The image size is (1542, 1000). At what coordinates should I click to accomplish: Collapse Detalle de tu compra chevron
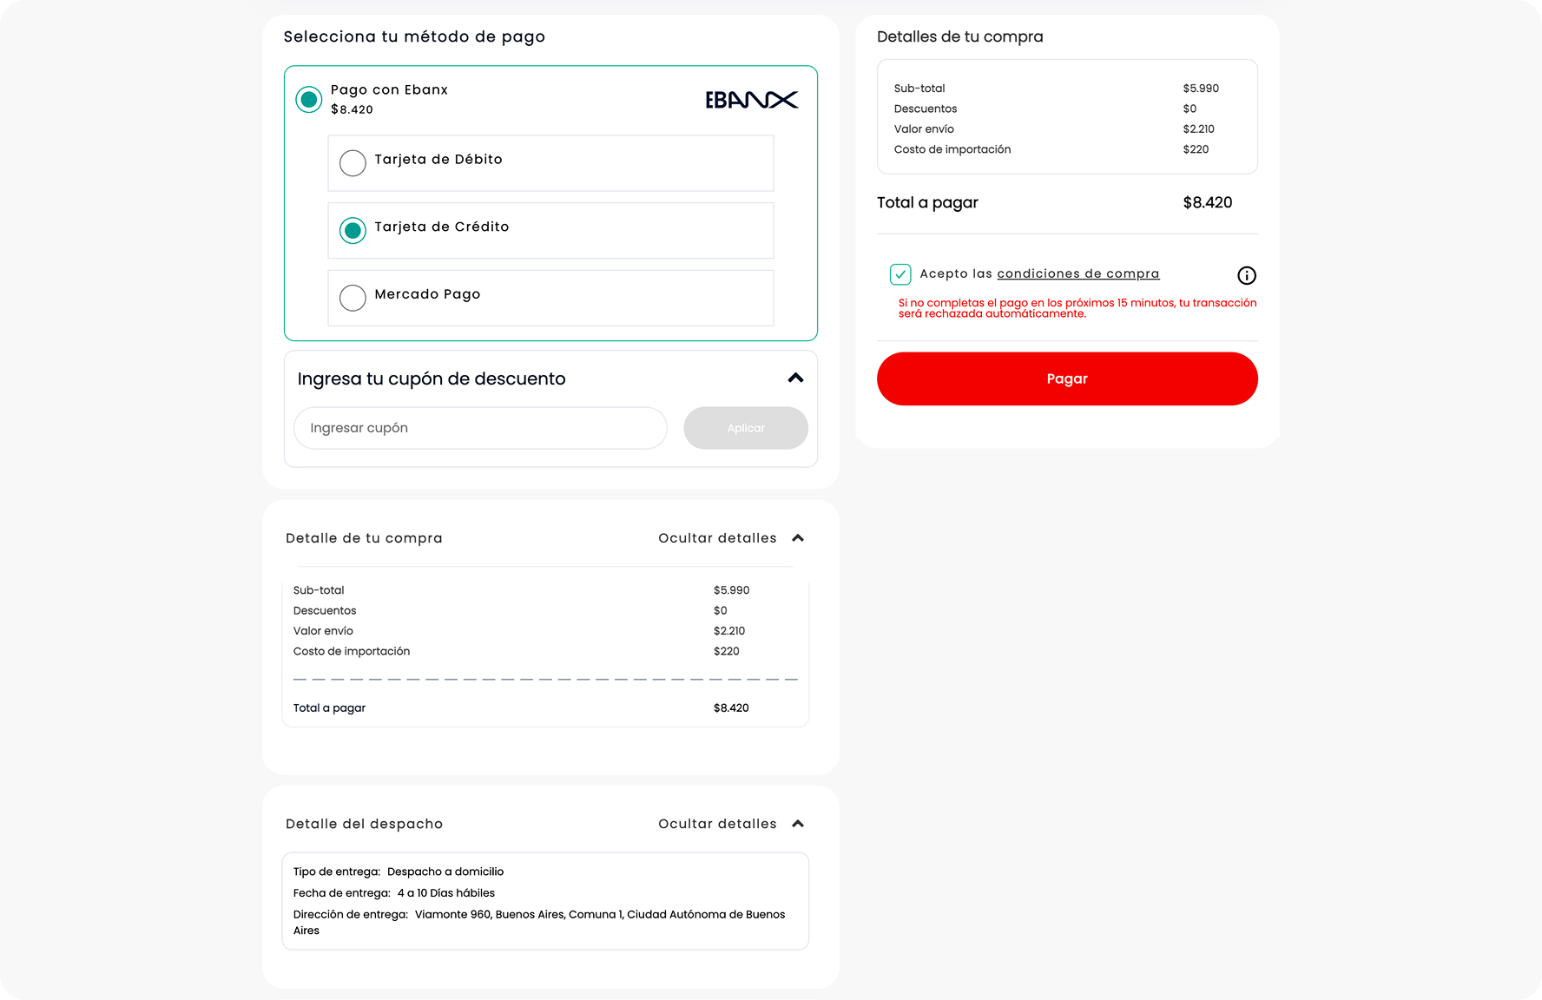(798, 538)
